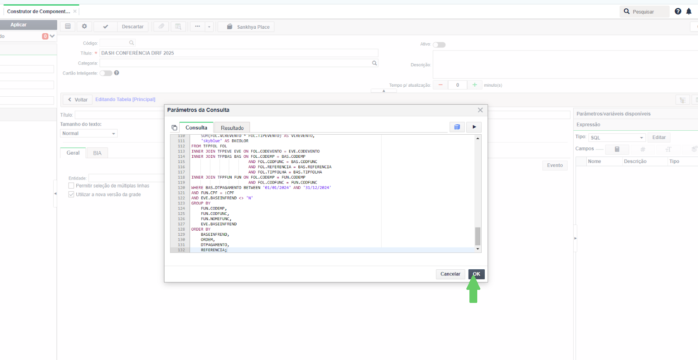
Task: Decrease Tempo p/ atualização with minus
Action: click(x=441, y=85)
